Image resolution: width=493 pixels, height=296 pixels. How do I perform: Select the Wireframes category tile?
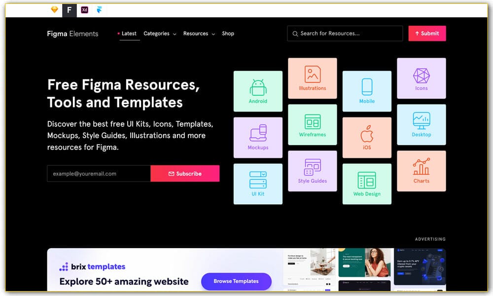pos(312,125)
